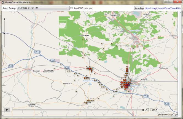Play the location timeline animation
The height and width of the screenshot is (119, 183).
coord(7,110)
